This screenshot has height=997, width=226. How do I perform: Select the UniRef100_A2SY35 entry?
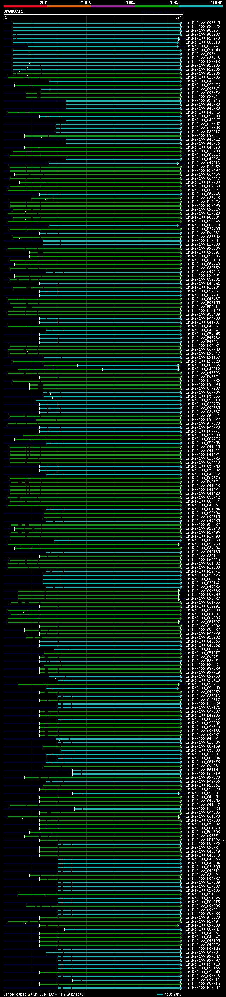203,65
